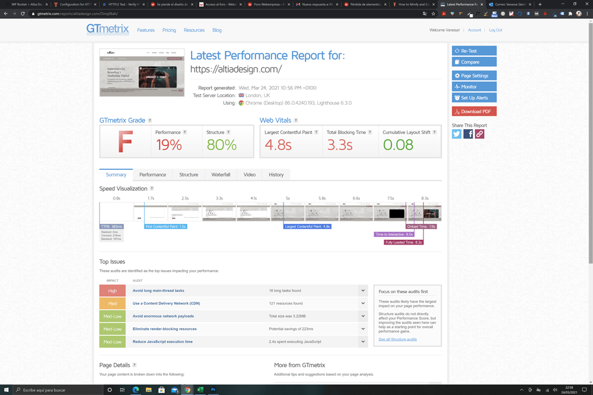Switch to the Performance tab
The width and height of the screenshot is (593, 395).
click(152, 175)
